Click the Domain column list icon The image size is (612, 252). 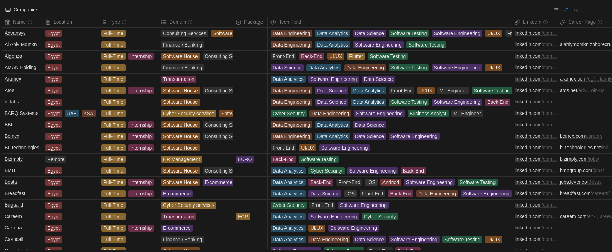point(164,22)
